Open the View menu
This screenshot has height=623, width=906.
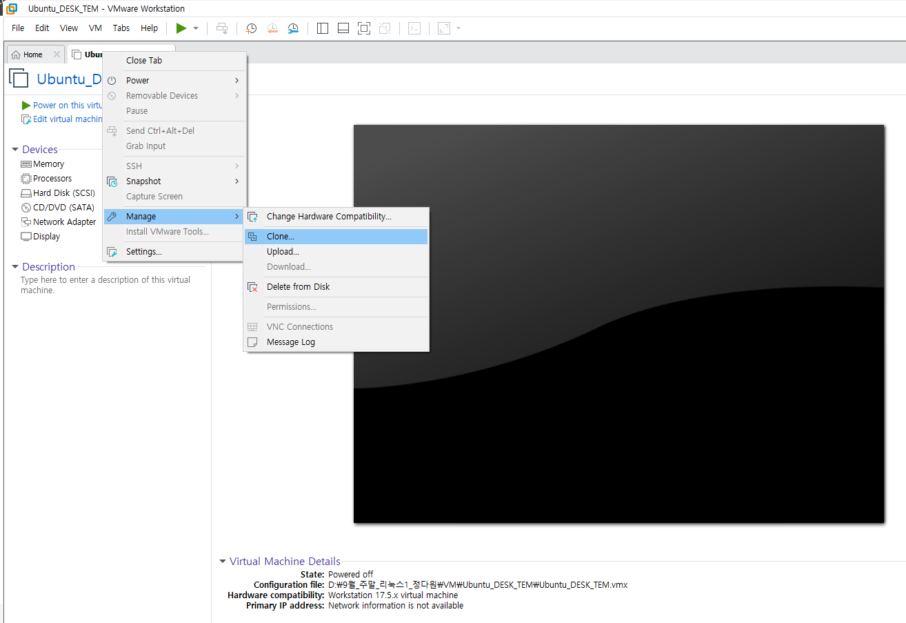69,28
